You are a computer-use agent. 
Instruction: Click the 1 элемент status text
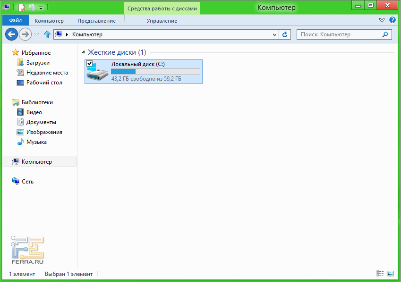click(x=22, y=274)
